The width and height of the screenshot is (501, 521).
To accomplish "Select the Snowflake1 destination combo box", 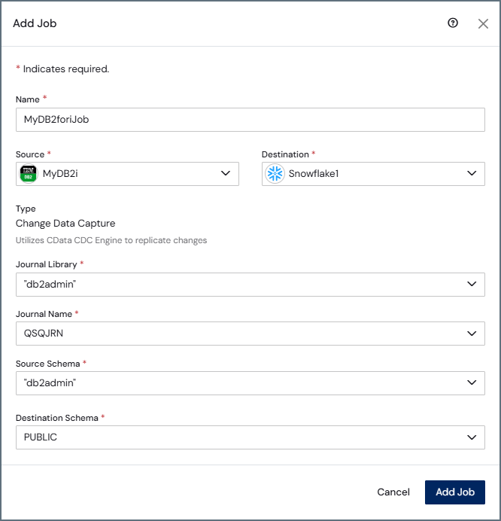I will (x=373, y=174).
